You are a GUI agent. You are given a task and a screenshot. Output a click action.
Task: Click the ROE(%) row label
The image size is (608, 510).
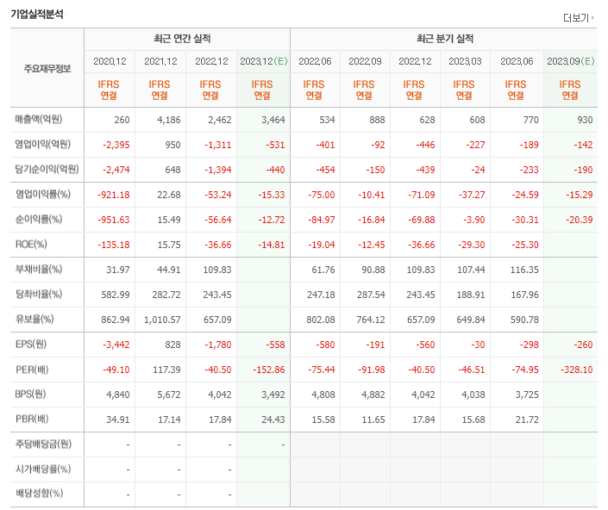tap(31, 244)
